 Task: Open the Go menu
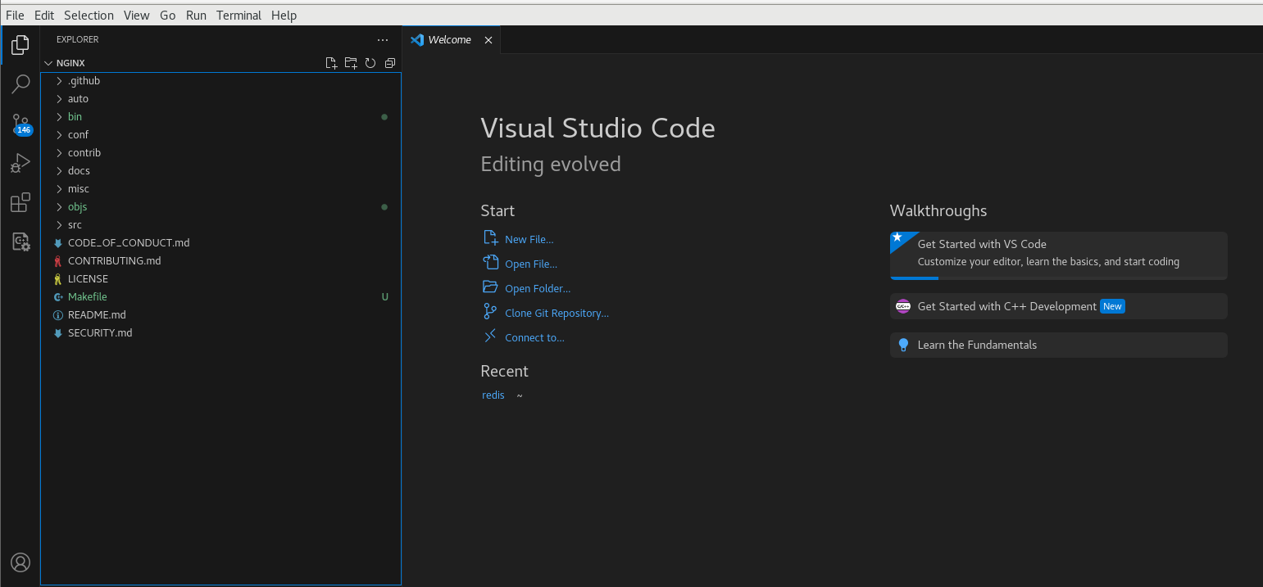click(167, 15)
